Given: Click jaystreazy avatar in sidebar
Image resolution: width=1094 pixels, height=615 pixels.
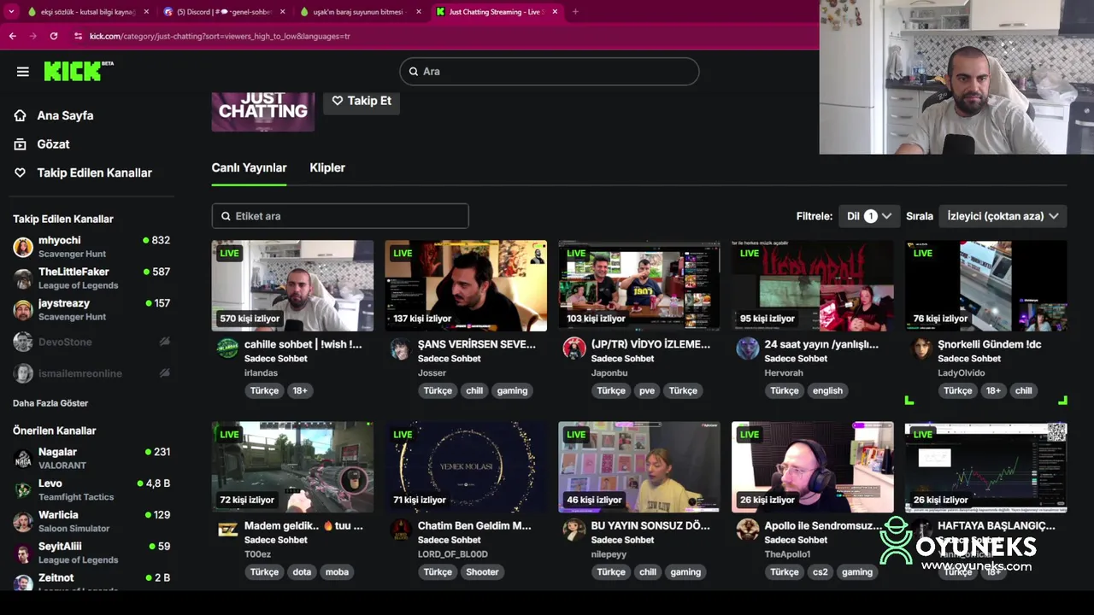Looking at the screenshot, I should click(23, 310).
